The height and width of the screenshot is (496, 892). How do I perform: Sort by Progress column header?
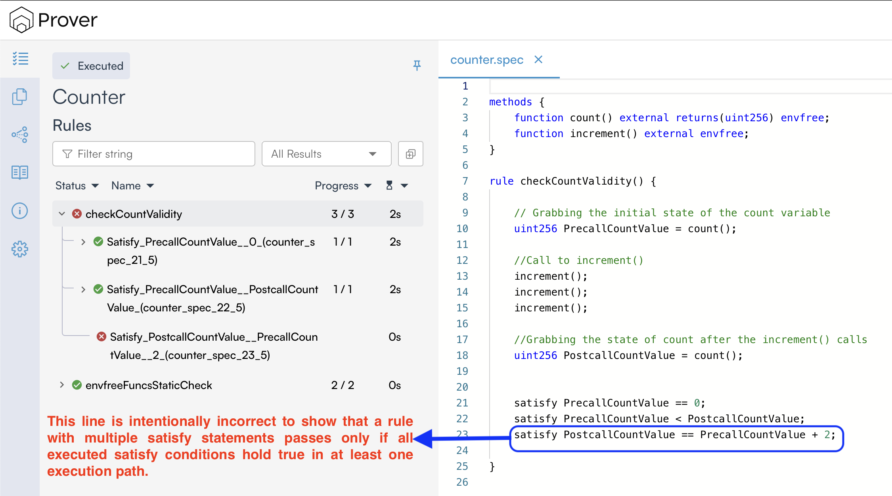[x=343, y=185]
